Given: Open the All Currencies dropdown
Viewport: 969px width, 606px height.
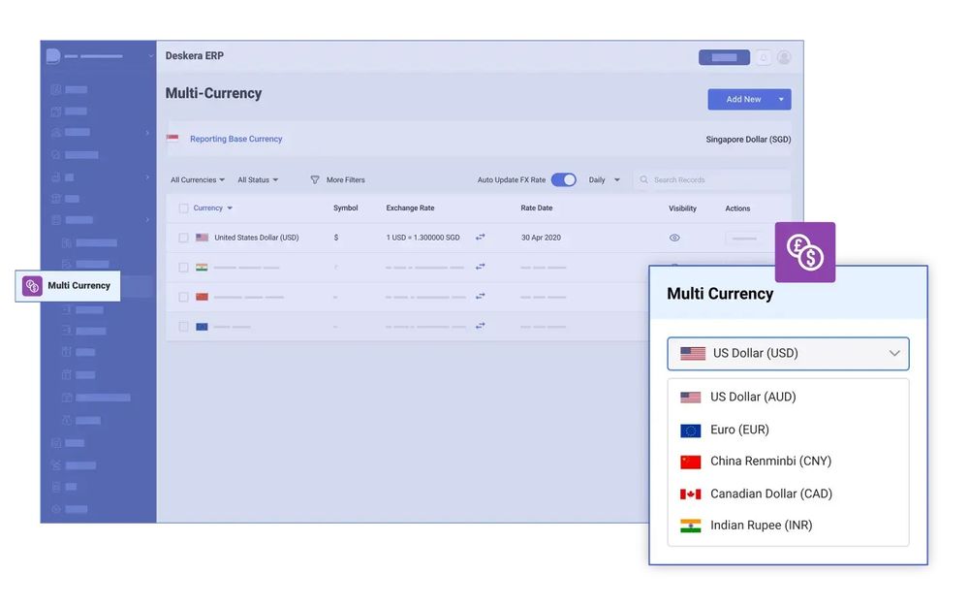Looking at the screenshot, I should coord(197,179).
